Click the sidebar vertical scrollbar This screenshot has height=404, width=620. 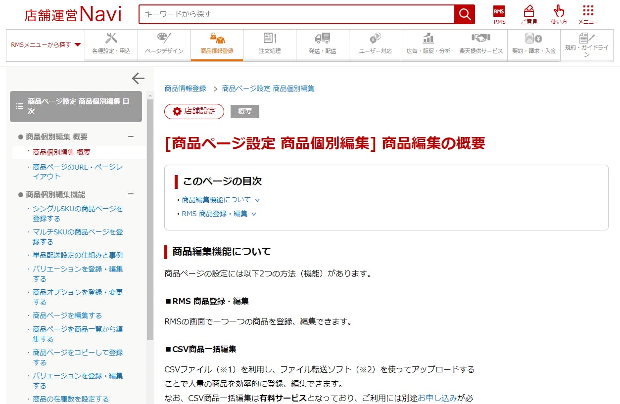150,218
